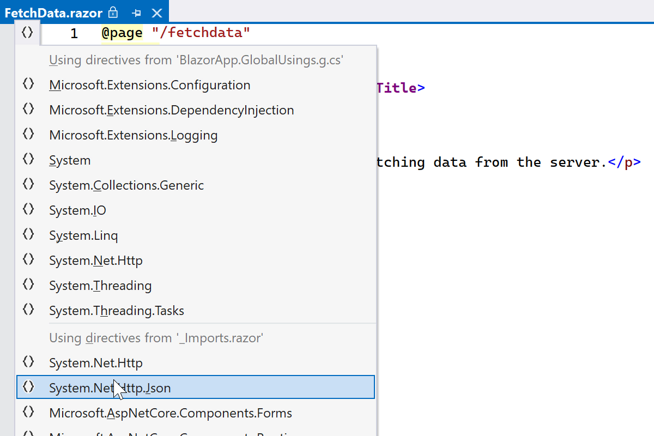Select System.Threading in the popup
Image resolution: width=654 pixels, height=436 pixels.
tap(100, 286)
